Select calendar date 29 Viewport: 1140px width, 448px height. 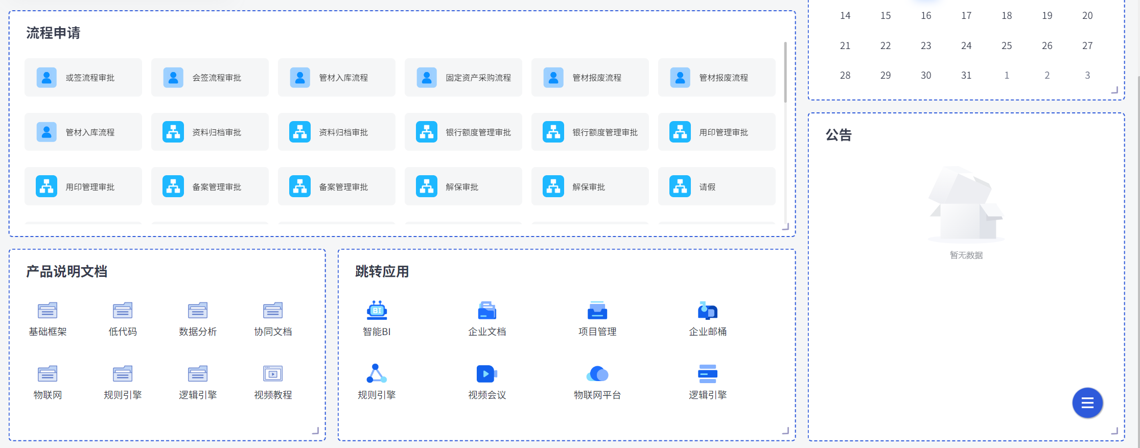(886, 76)
